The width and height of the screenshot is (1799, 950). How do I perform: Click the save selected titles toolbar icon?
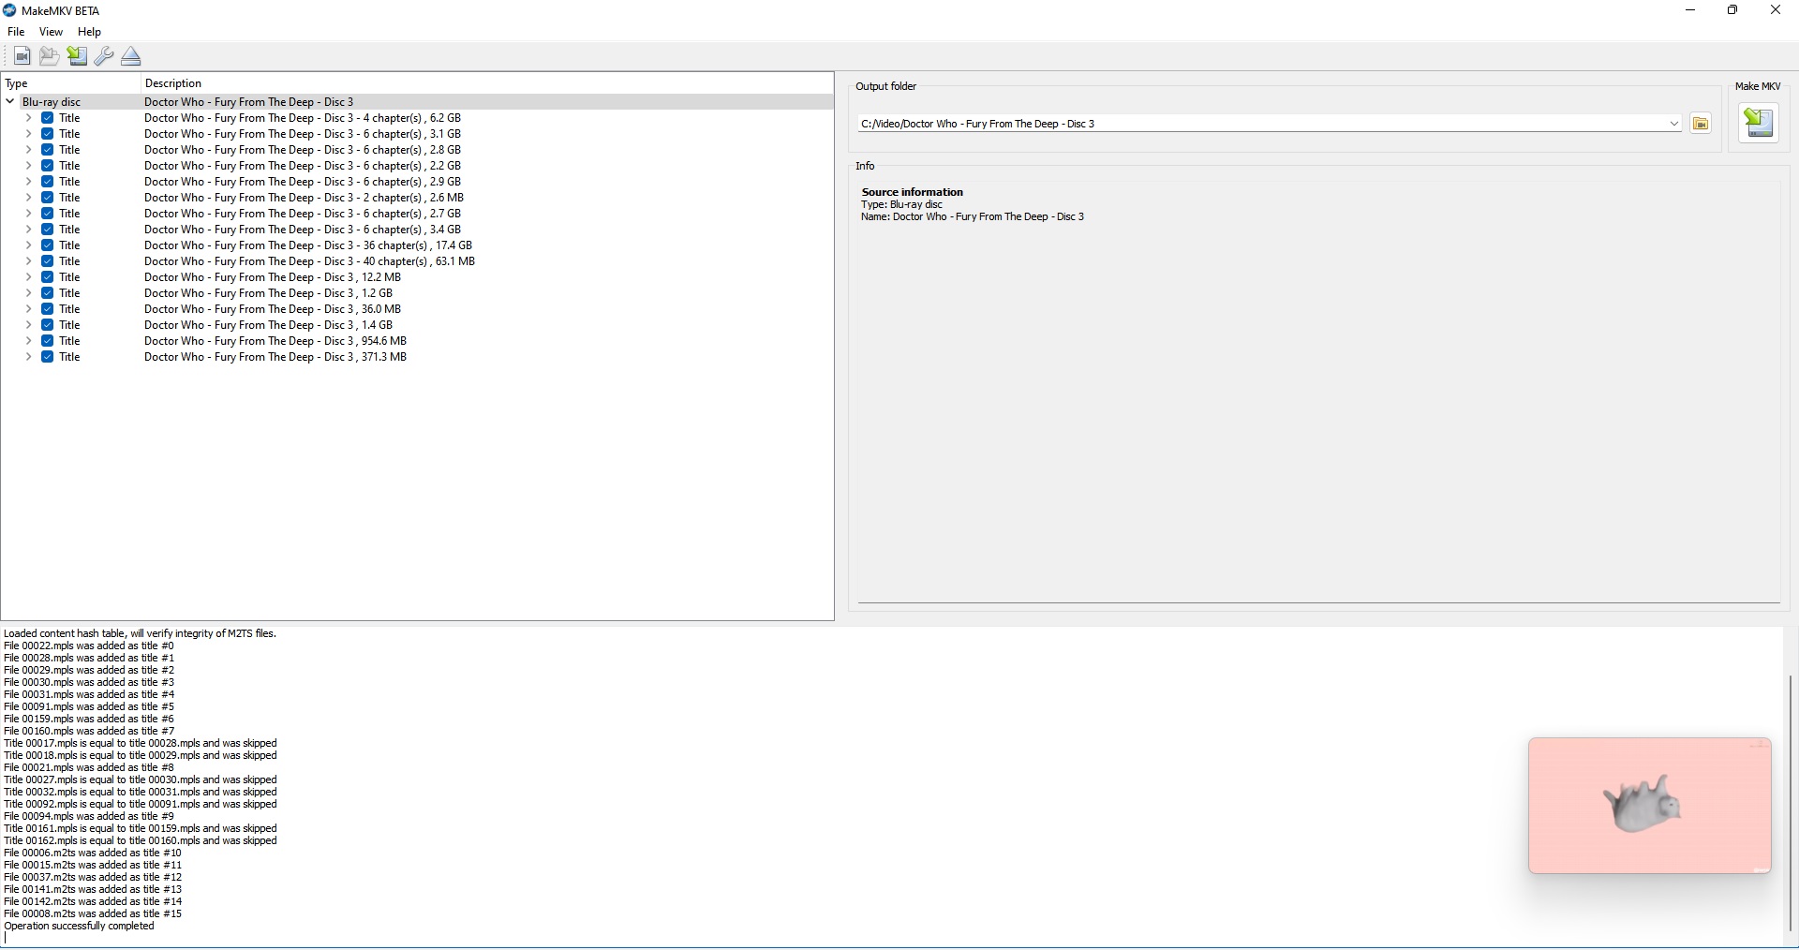click(77, 56)
